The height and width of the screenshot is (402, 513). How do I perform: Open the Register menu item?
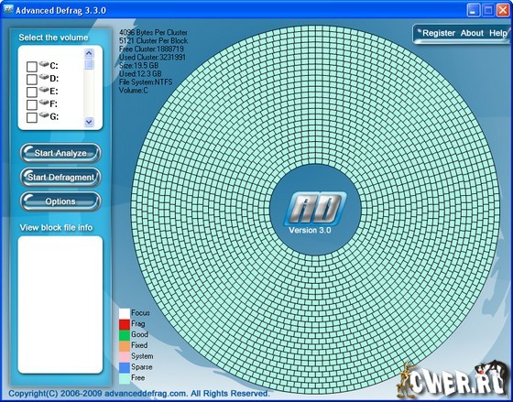439,33
